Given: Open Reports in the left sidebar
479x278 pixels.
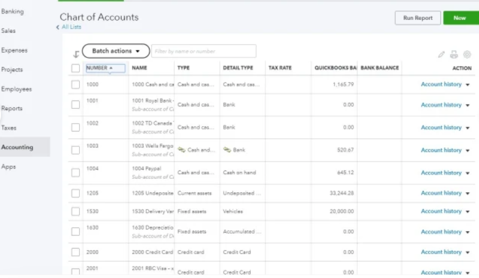Looking at the screenshot, I should tap(11, 108).
